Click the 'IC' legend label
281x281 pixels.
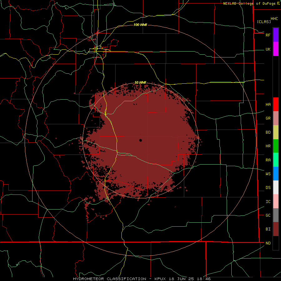268,202
